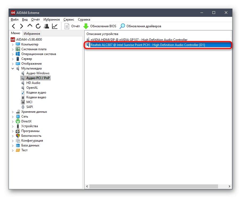Click the Кодеки видео film icon
The height and width of the screenshot is (198, 241).
coord(23,97)
